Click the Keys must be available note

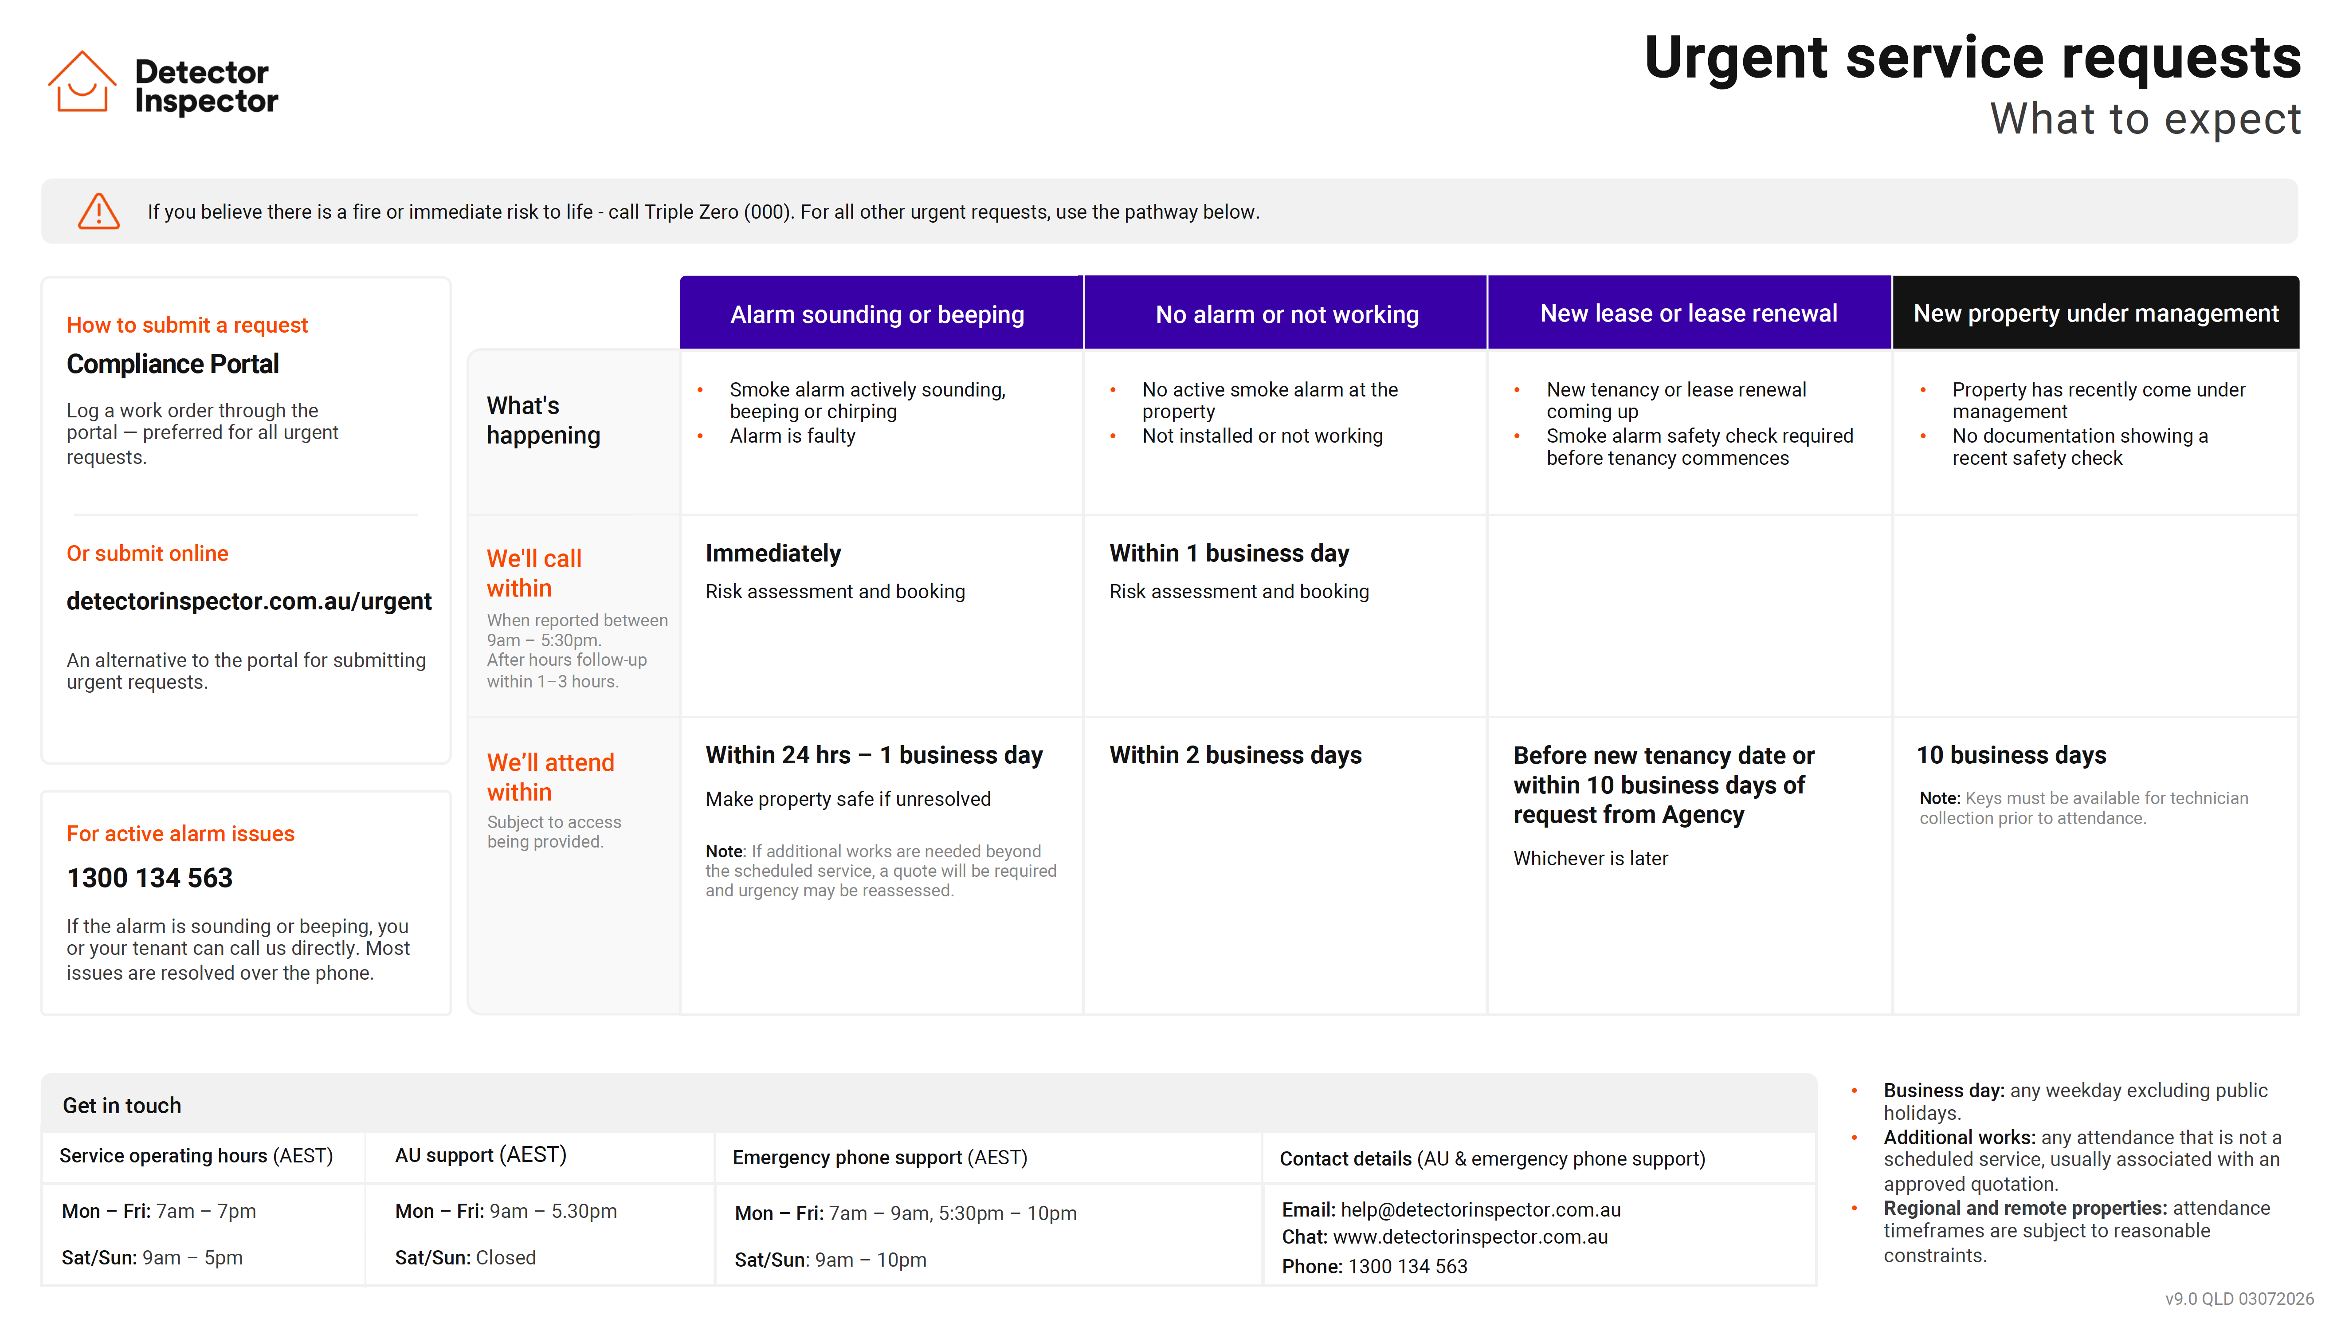point(2084,809)
